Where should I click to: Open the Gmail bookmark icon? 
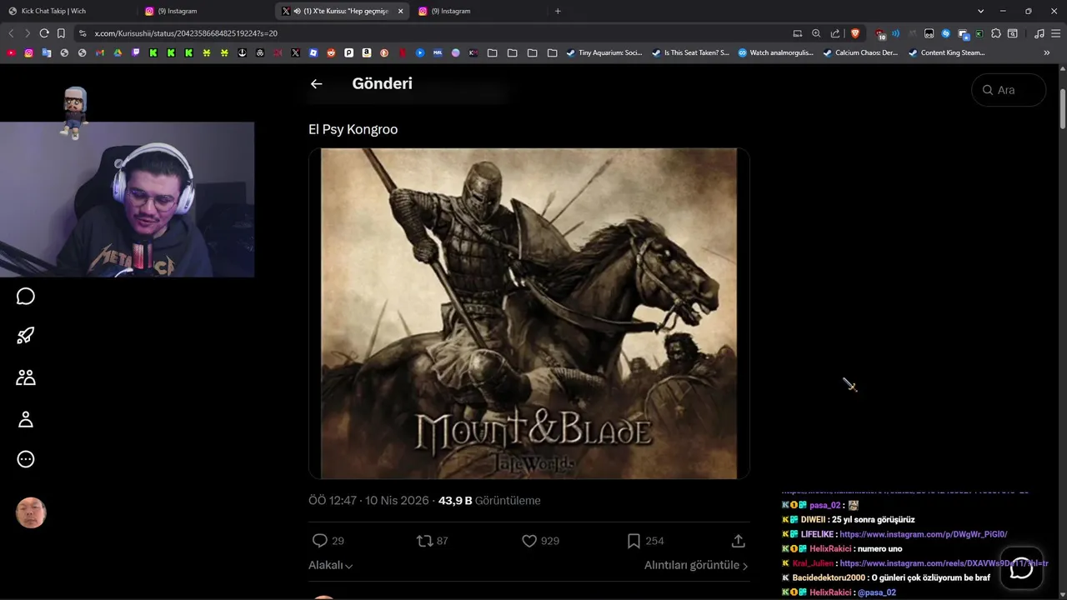click(99, 52)
